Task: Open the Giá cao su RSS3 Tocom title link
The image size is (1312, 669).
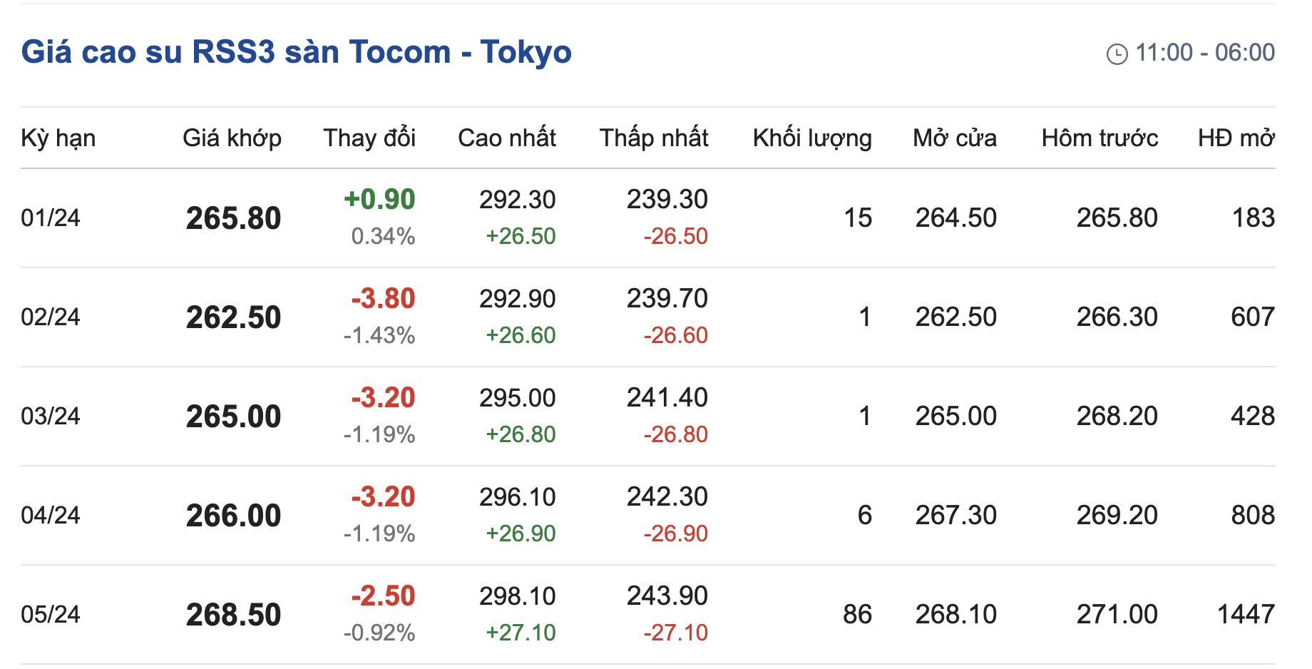Action: [296, 52]
